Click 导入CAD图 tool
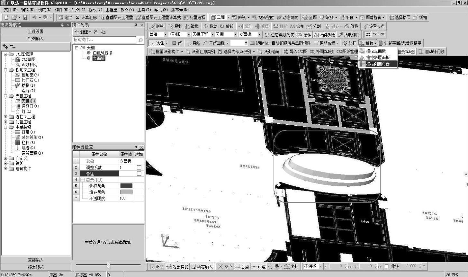The image size is (468, 277). click(295, 51)
